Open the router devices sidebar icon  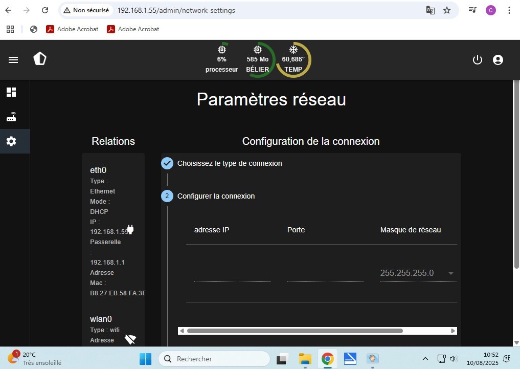tap(11, 117)
